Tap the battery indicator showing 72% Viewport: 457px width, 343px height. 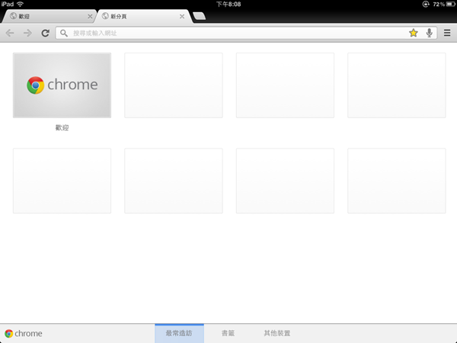coord(443,4)
